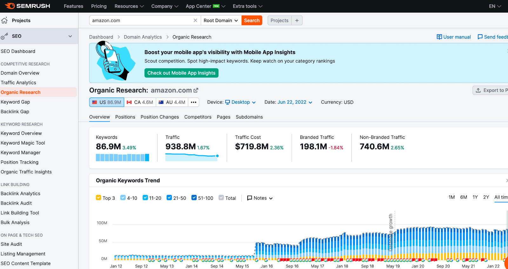This screenshot has height=269, width=508.
Task: Select the 1Y time range
Action: [x=475, y=197]
